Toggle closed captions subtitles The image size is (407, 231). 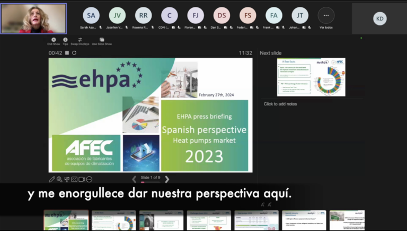tap(74, 180)
